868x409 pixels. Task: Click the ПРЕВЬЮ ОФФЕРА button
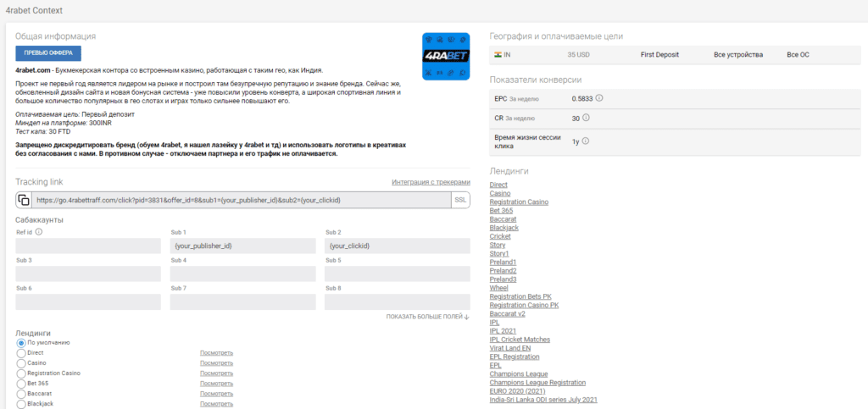pos(48,53)
